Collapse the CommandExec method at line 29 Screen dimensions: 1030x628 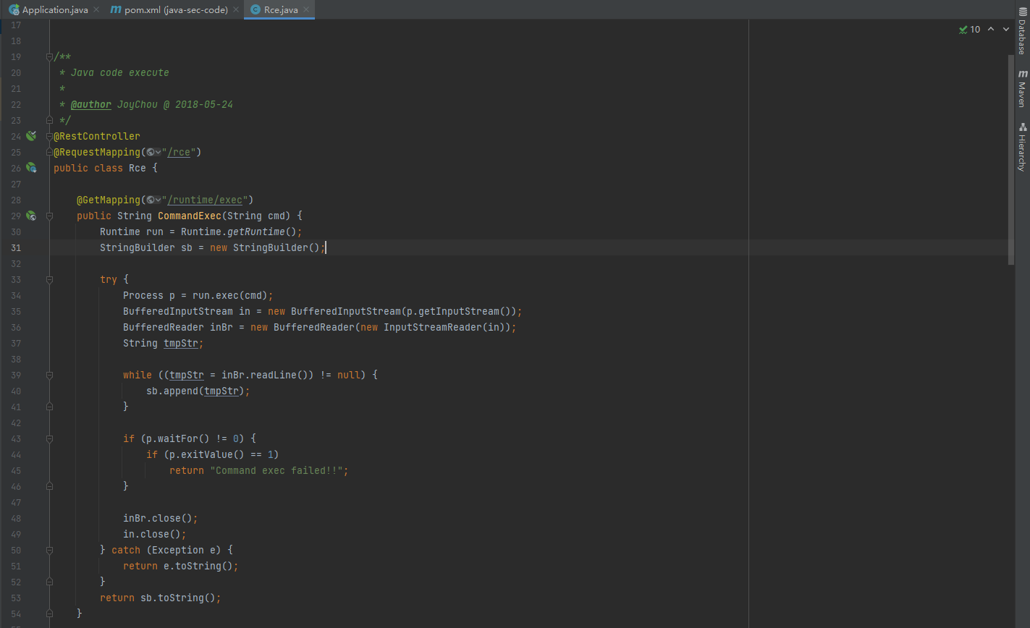(x=49, y=216)
